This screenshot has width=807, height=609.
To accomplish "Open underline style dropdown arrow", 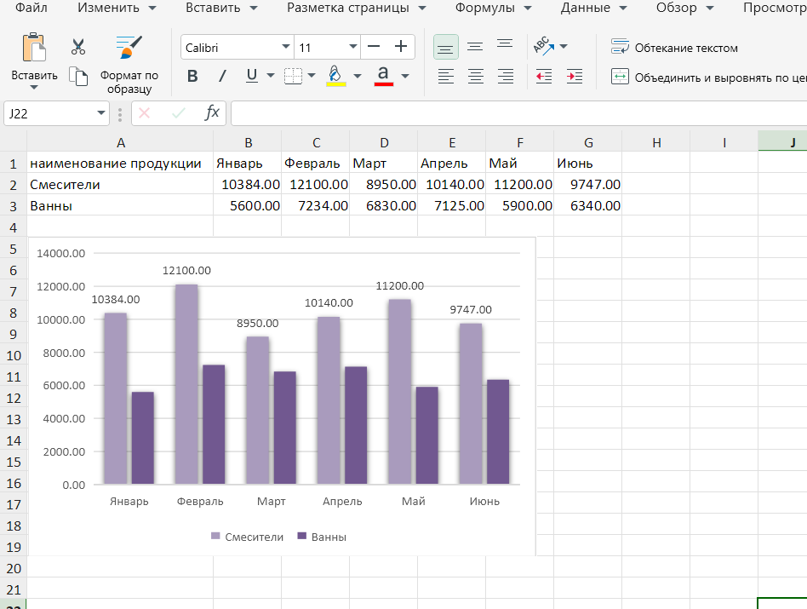I will 271,76.
